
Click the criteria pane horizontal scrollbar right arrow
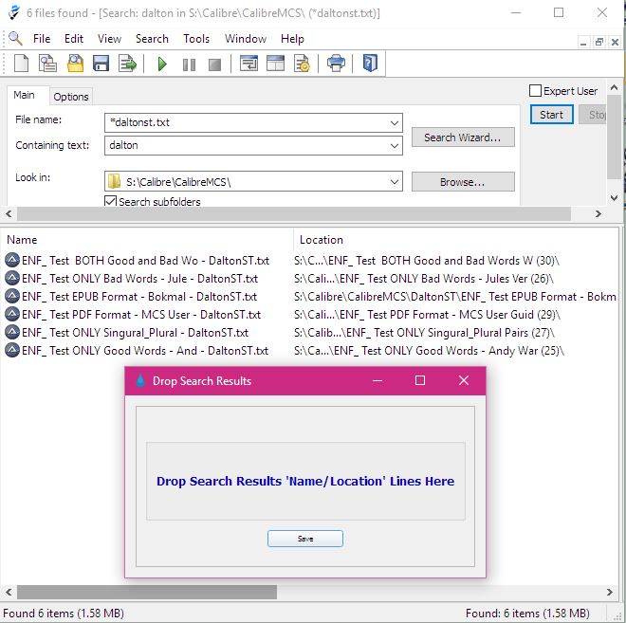598,214
